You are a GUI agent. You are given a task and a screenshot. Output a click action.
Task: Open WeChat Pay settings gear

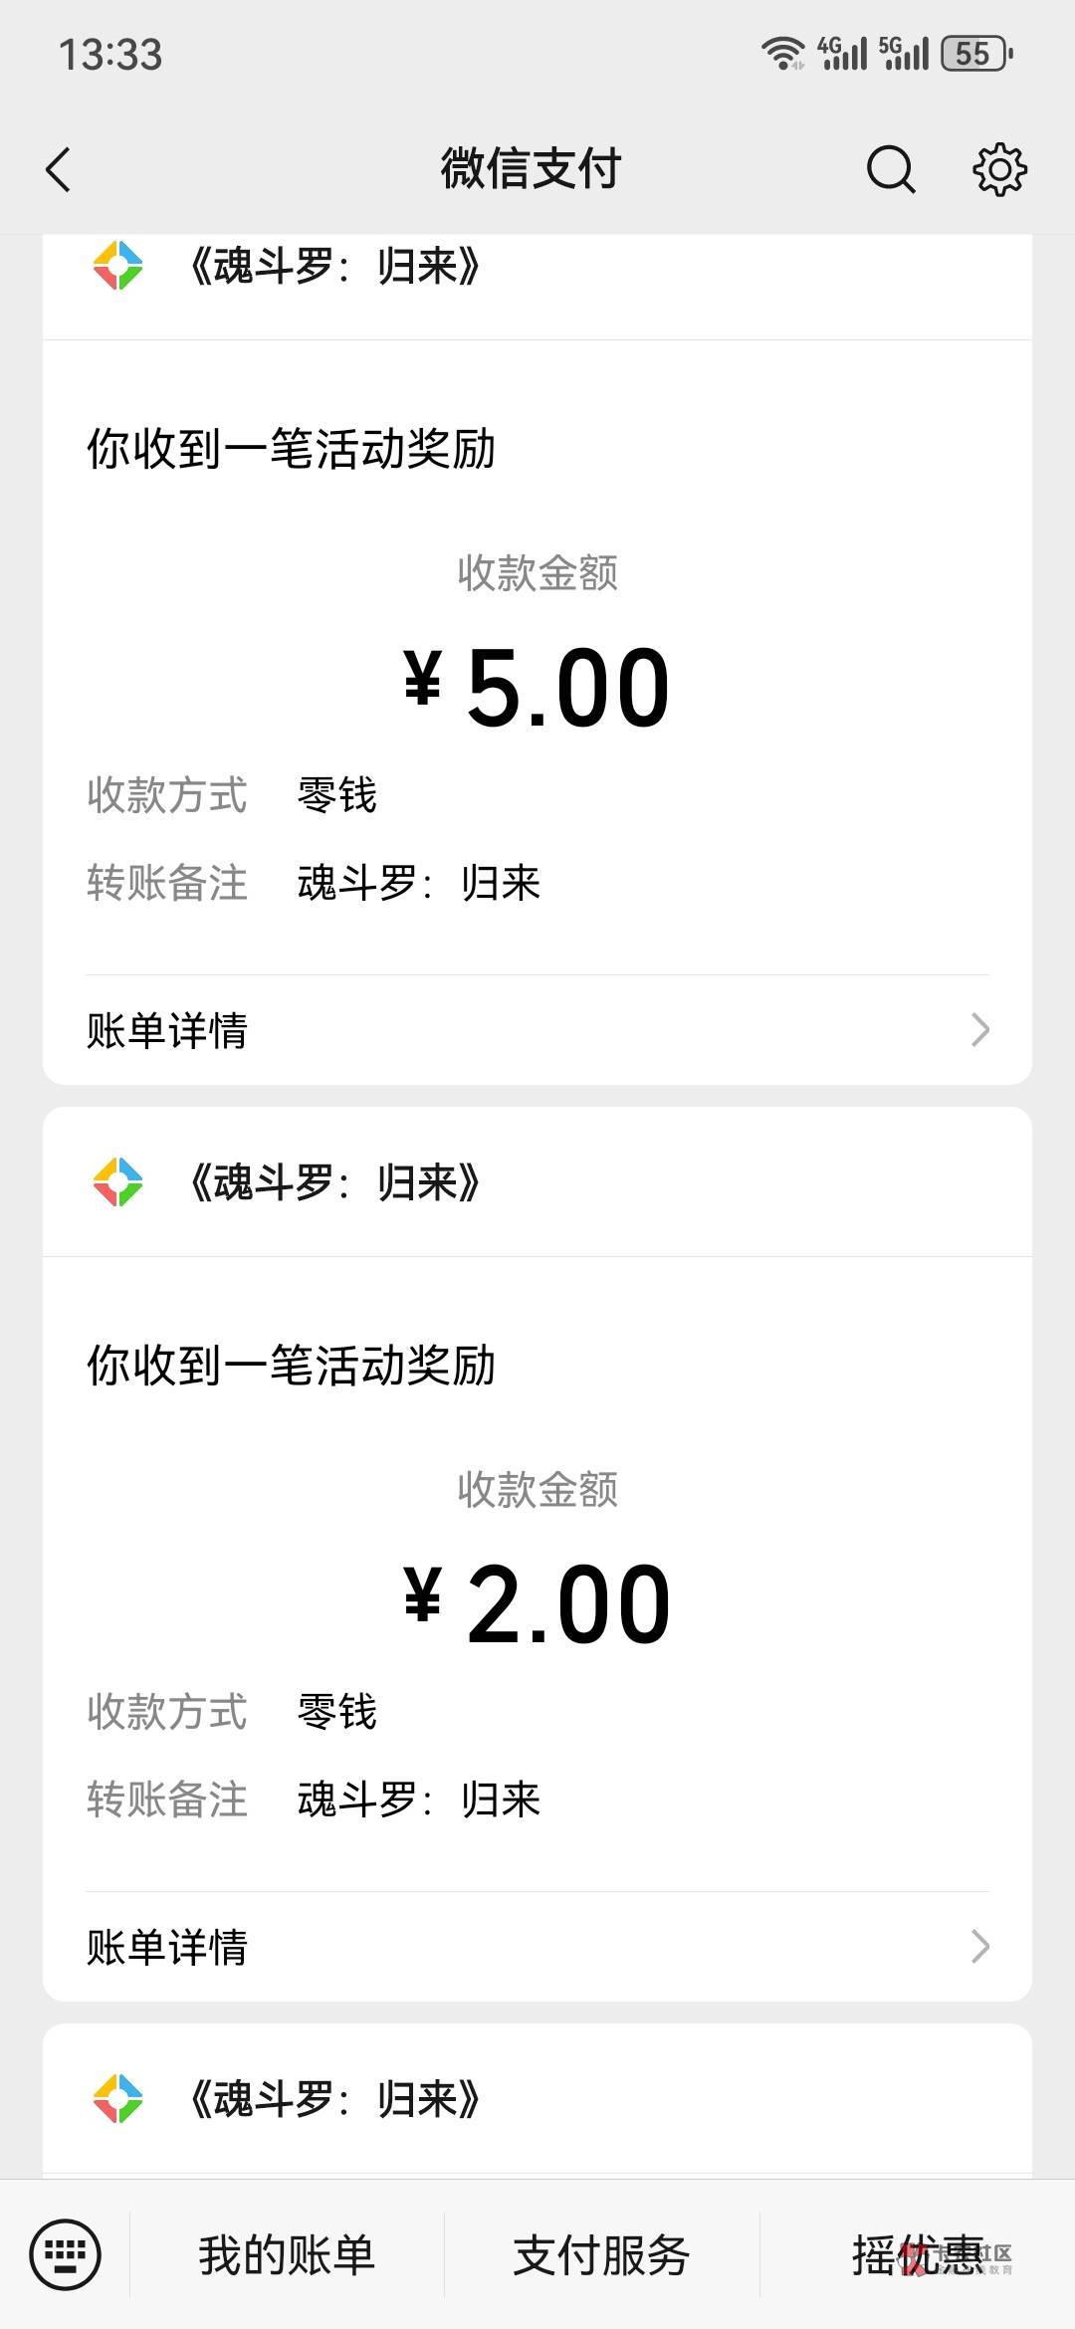click(999, 169)
